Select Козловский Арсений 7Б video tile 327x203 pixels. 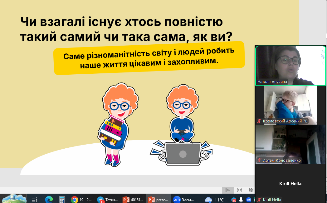pyautogui.click(x=290, y=105)
